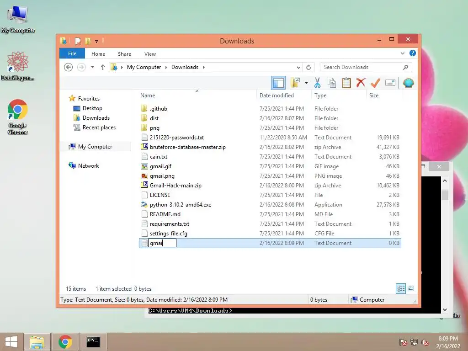Select python-3.10.2-amd64.exe installer
The image size is (468, 351).
(x=181, y=204)
